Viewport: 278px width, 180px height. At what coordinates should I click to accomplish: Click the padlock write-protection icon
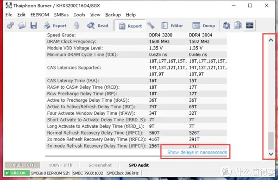point(76,25)
